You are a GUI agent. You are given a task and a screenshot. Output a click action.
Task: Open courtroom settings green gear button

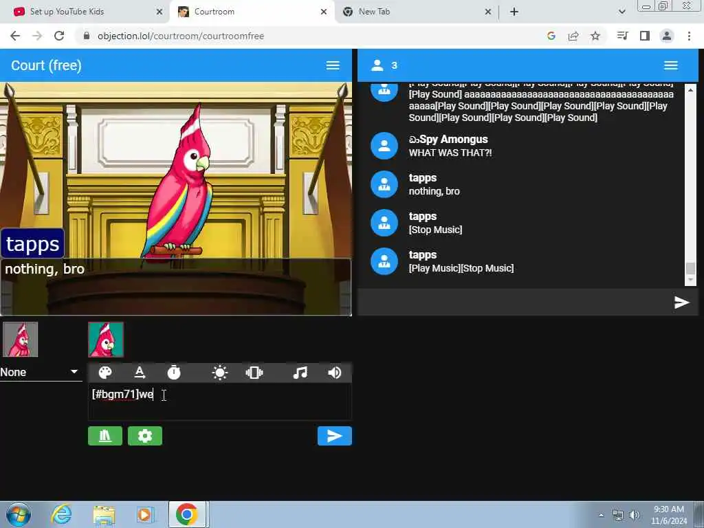click(145, 436)
